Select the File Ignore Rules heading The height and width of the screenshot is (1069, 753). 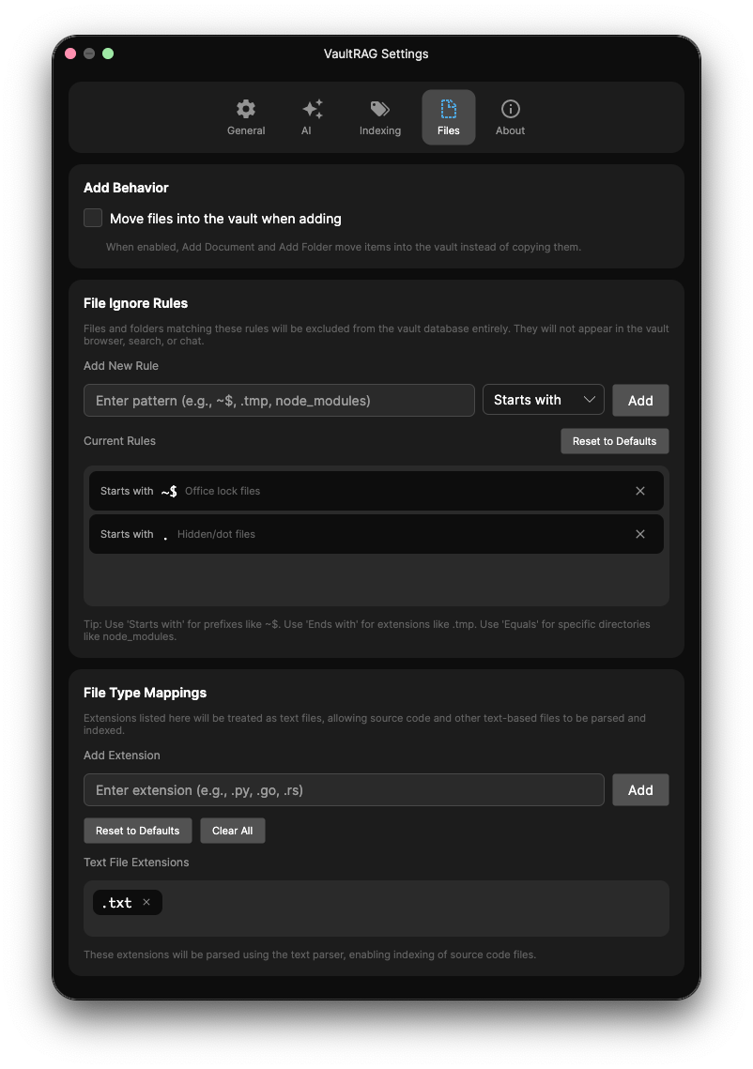click(136, 303)
